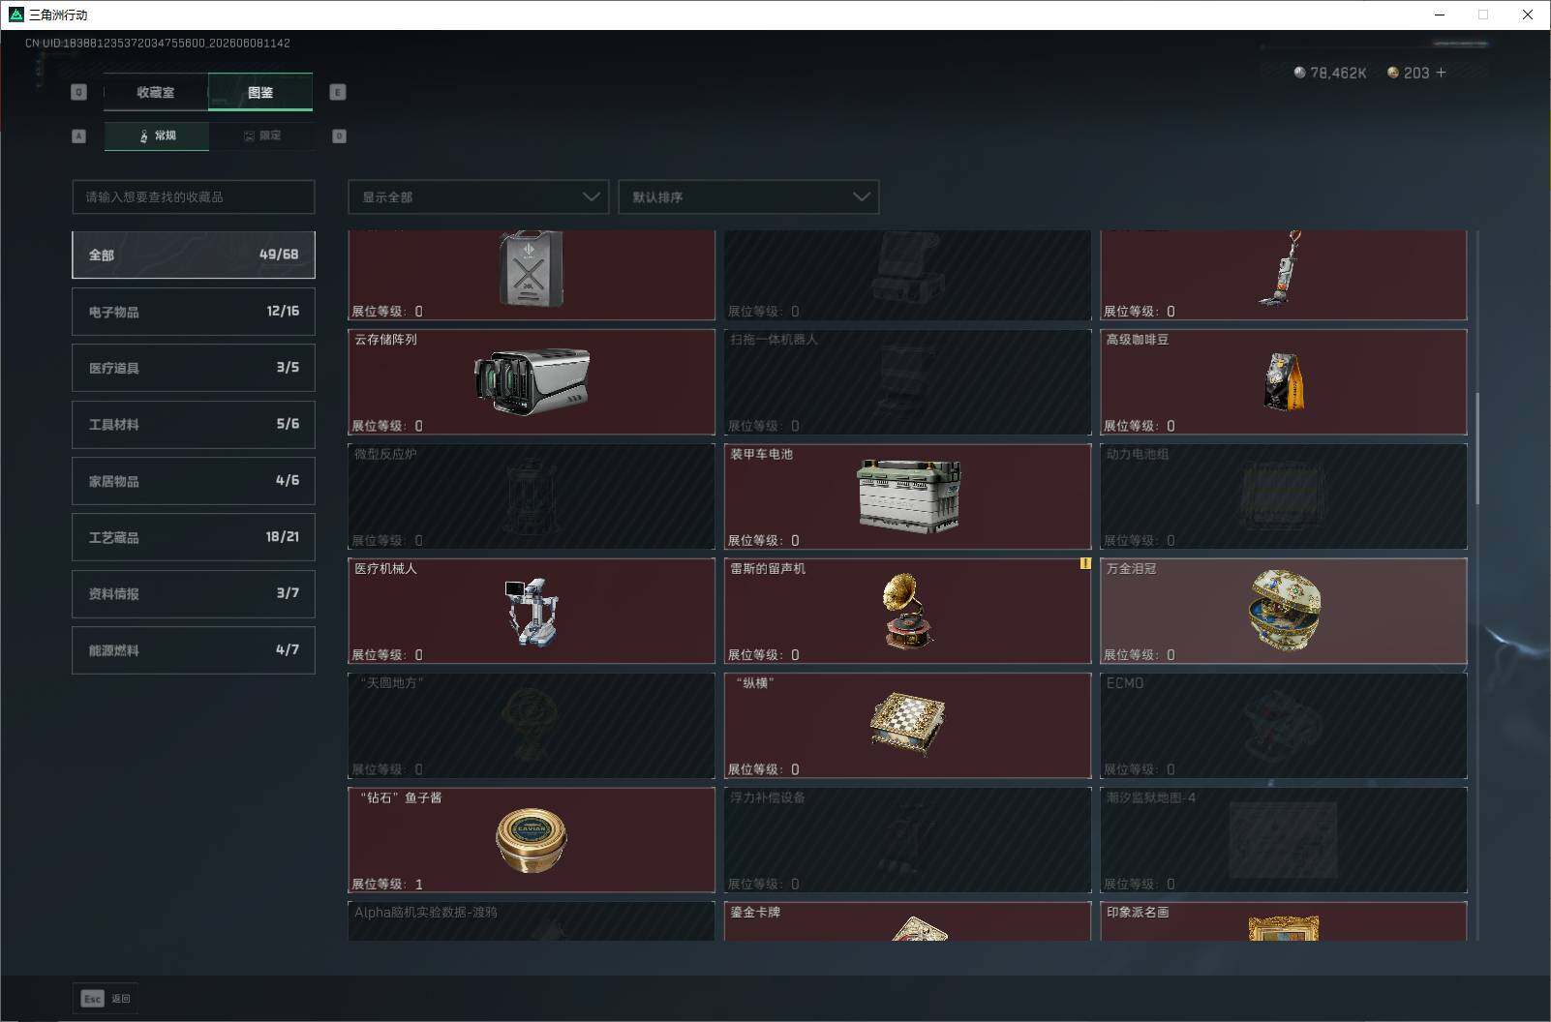The image size is (1551, 1022).
Task: Open the 限定 sub-tab
Action: [261, 135]
